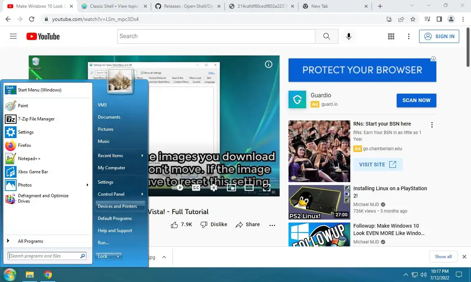Open Start Menu (Windows) entry
471x282 pixels.
[47, 90]
